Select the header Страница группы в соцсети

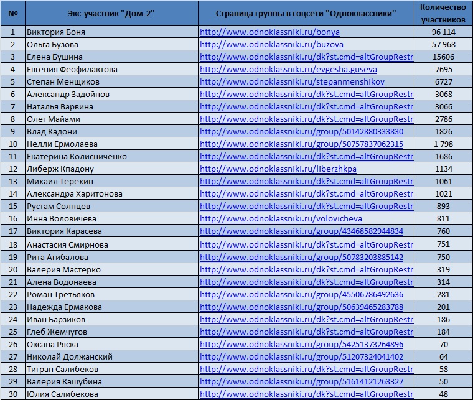(306, 13)
